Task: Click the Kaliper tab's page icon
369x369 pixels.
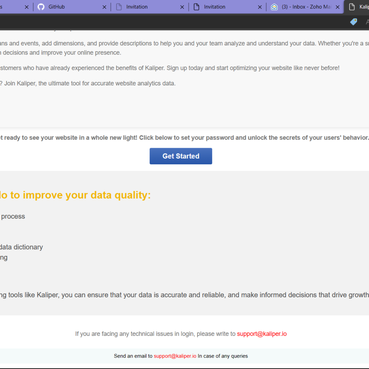Action: tap(352, 7)
